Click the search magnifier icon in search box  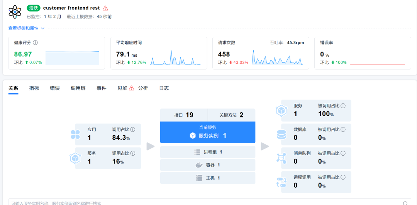click(405, 203)
